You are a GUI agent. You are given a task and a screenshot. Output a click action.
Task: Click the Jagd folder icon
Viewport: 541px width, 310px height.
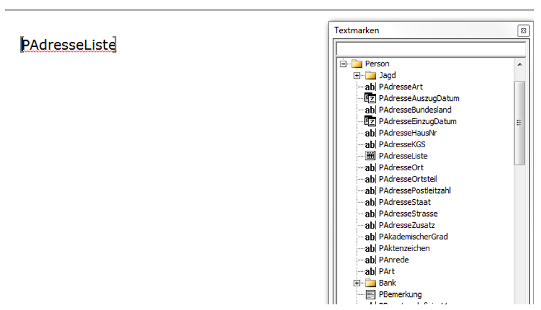[x=370, y=75]
